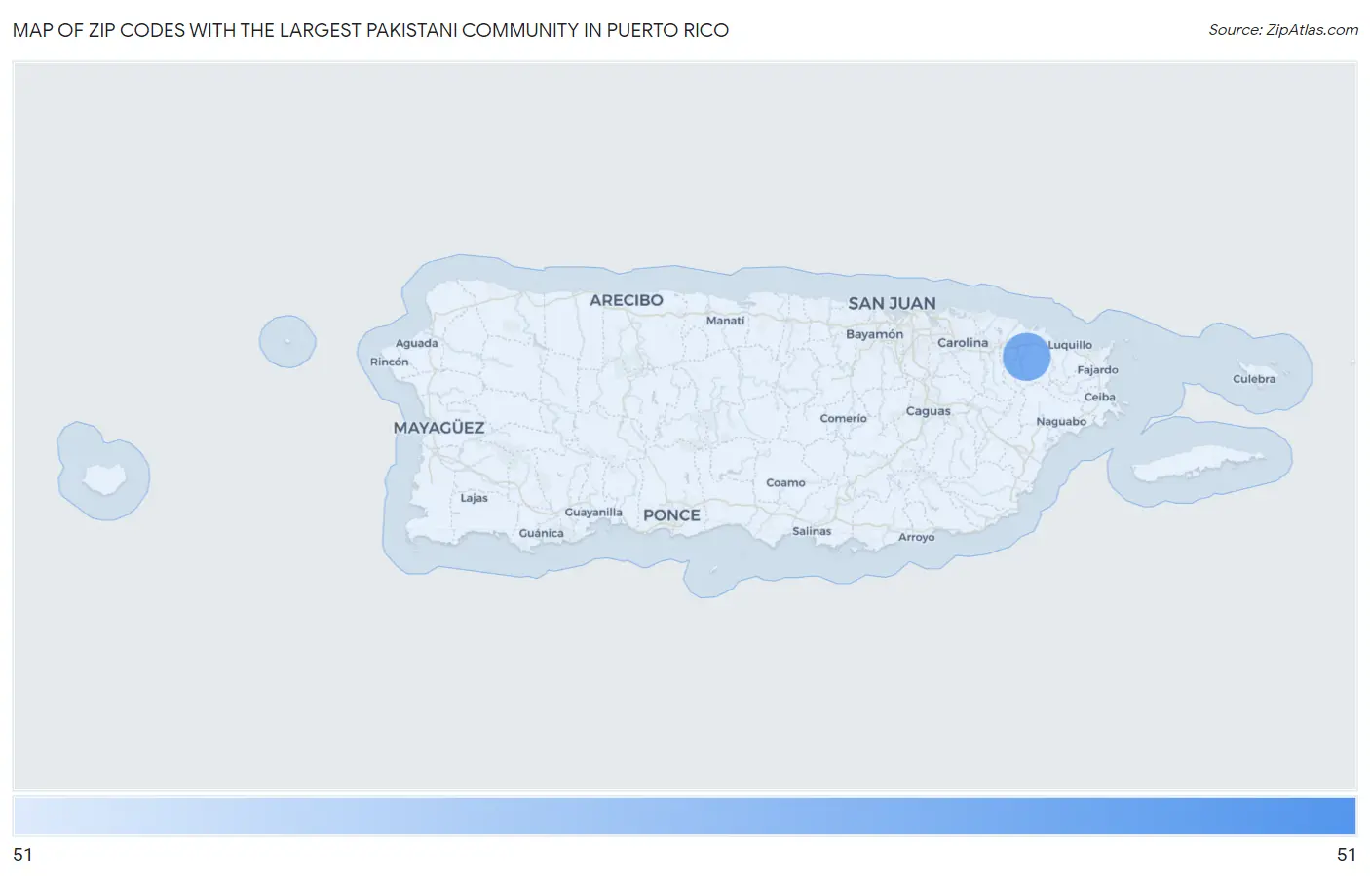Click the PONCE city label

[671, 515]
